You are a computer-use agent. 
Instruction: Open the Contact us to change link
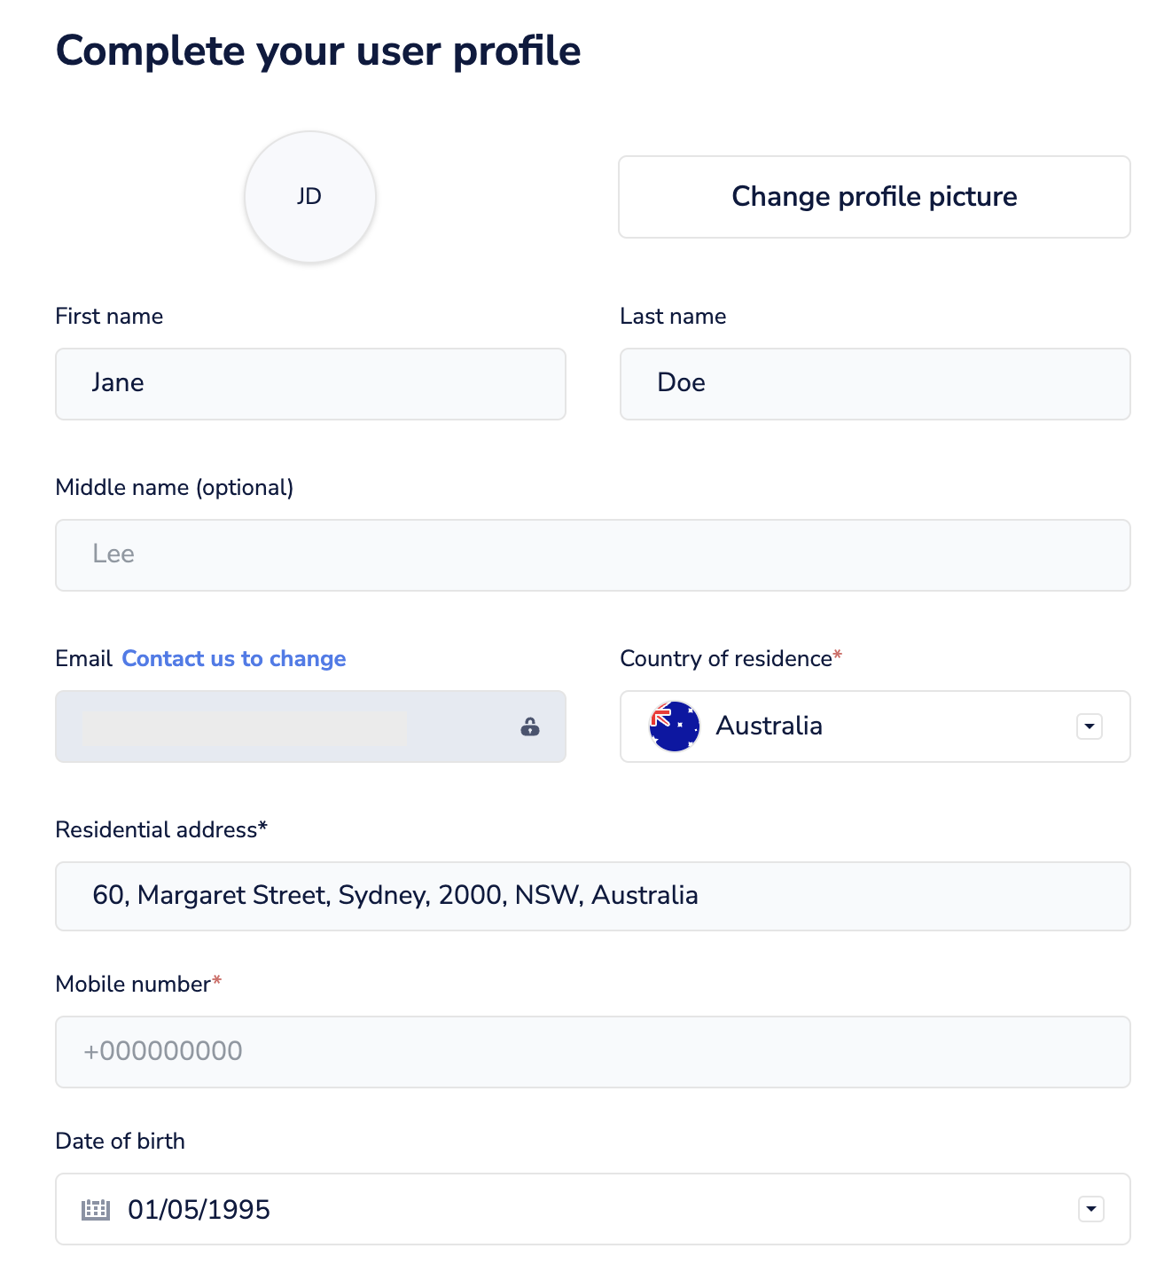(234, 658)
